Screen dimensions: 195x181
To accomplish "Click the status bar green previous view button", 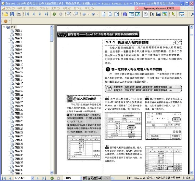I will click(x=52, y=178).
